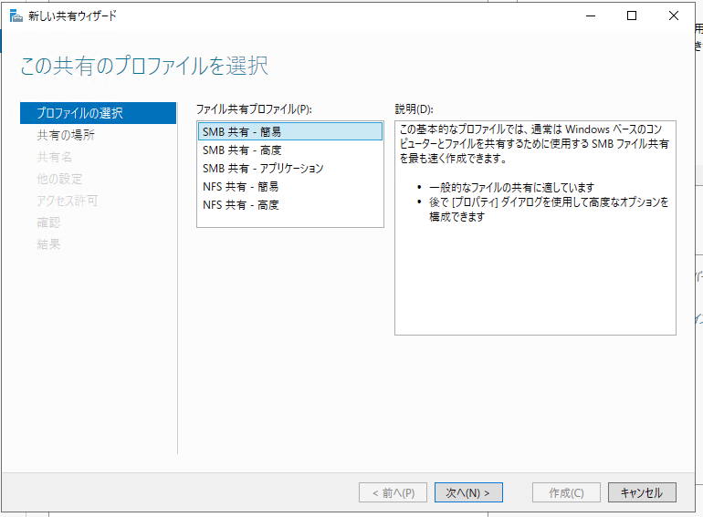Go to the 共有の場所 wizard step
This screenshot has height=517, width=703.
point(66,135)
